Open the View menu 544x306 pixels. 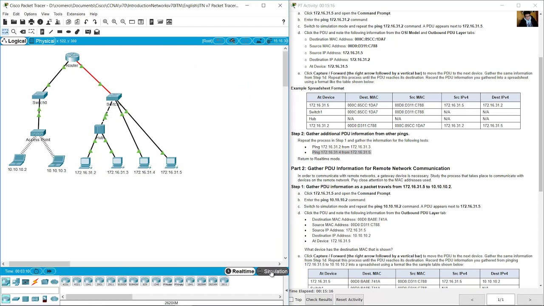coord(45,14)
